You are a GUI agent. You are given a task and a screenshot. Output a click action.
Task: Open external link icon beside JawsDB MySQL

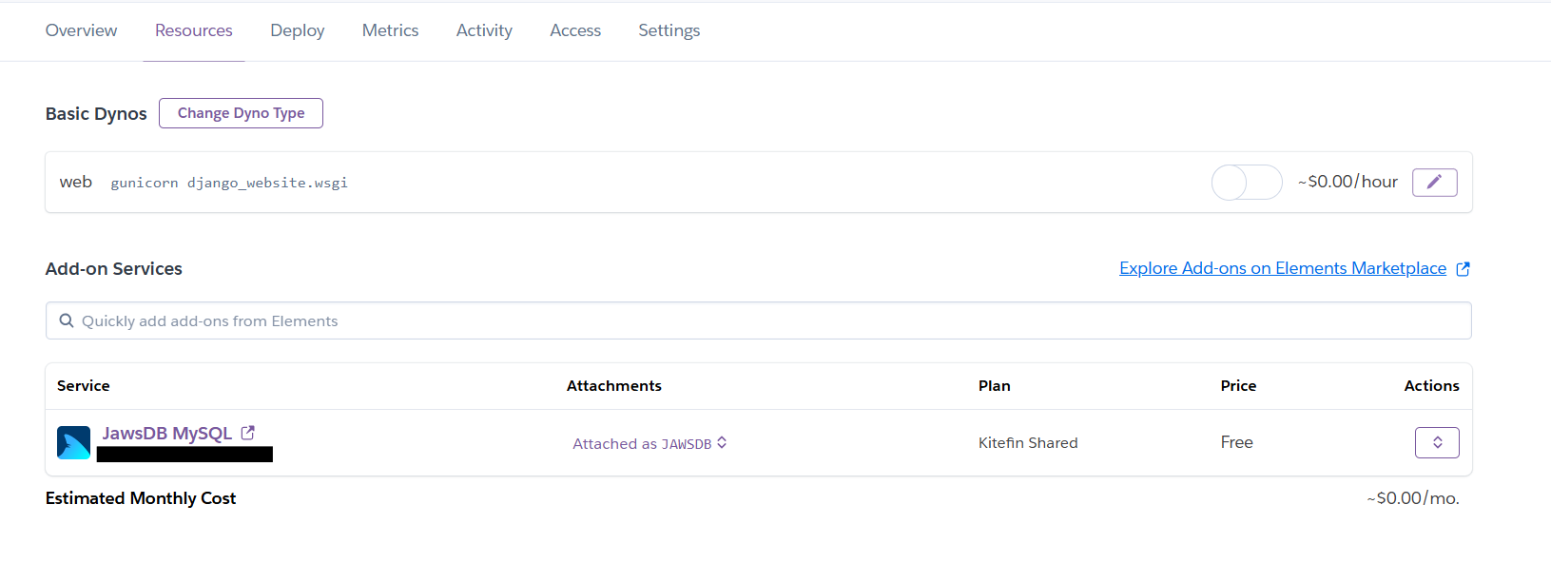point(248,433)
